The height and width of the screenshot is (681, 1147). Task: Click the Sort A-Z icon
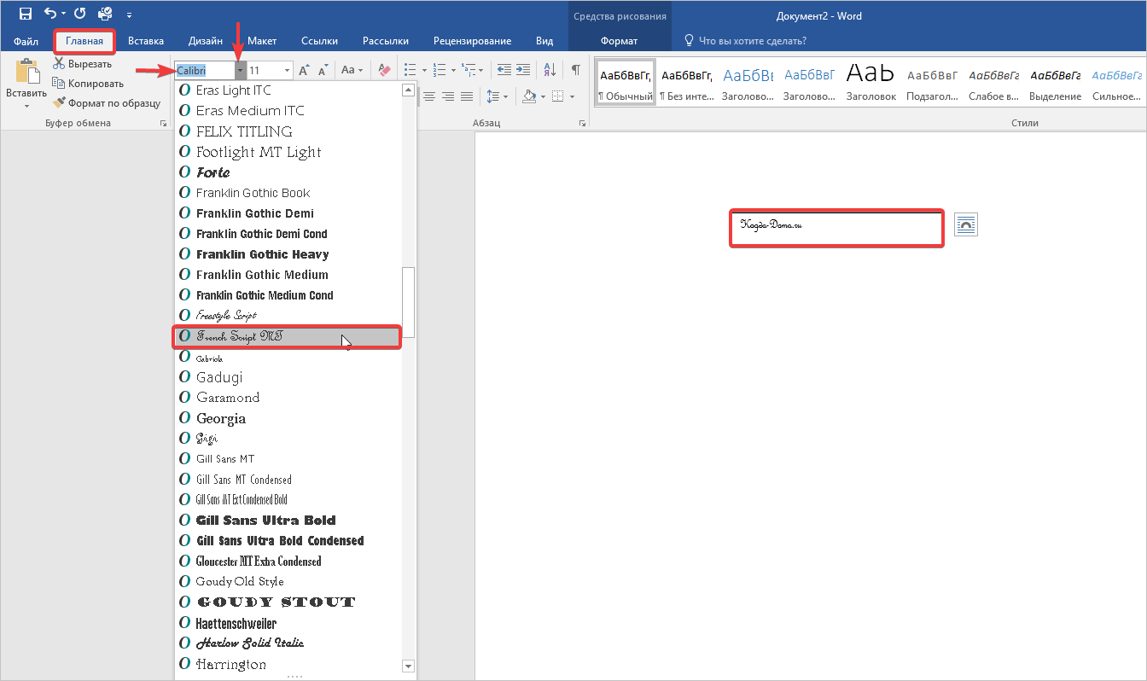pyautogui.click(x=550, y=70)
